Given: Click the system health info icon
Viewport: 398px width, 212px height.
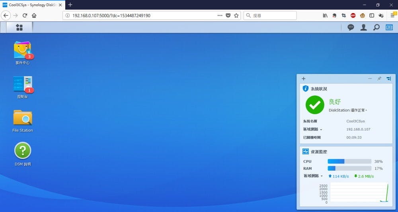Looking at the screenshot, I should 306,89.
